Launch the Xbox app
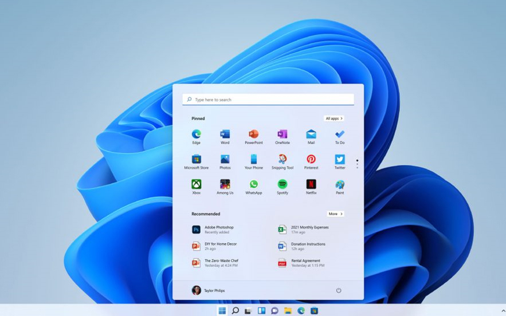 pos(196,185)
